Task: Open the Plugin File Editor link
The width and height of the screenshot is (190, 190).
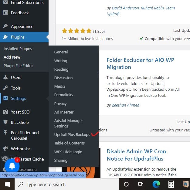Action: point(18,66)
